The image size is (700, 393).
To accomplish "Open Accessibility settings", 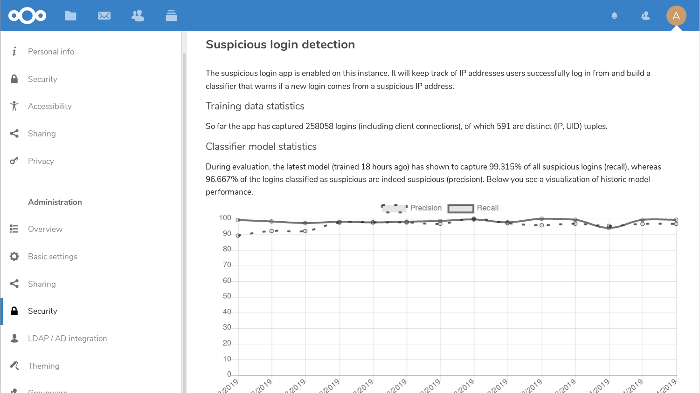I will (x=49, y=106).
